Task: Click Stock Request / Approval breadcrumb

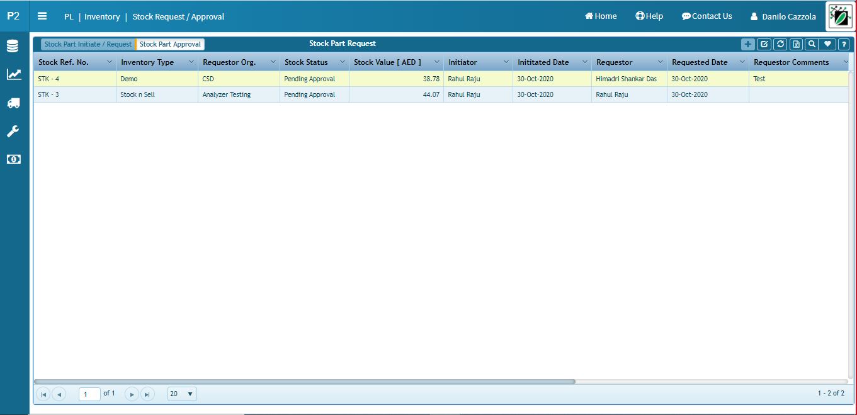Action: pos(178,17)
